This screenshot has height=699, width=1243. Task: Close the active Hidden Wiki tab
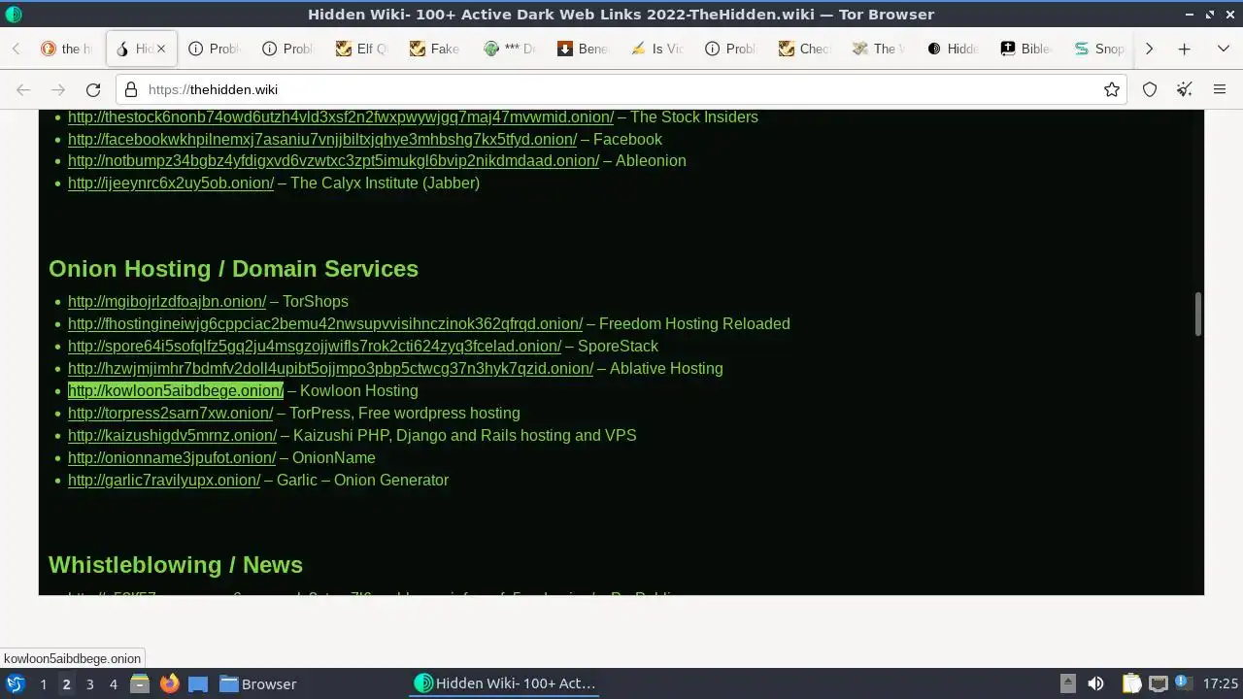click(161, 49)
